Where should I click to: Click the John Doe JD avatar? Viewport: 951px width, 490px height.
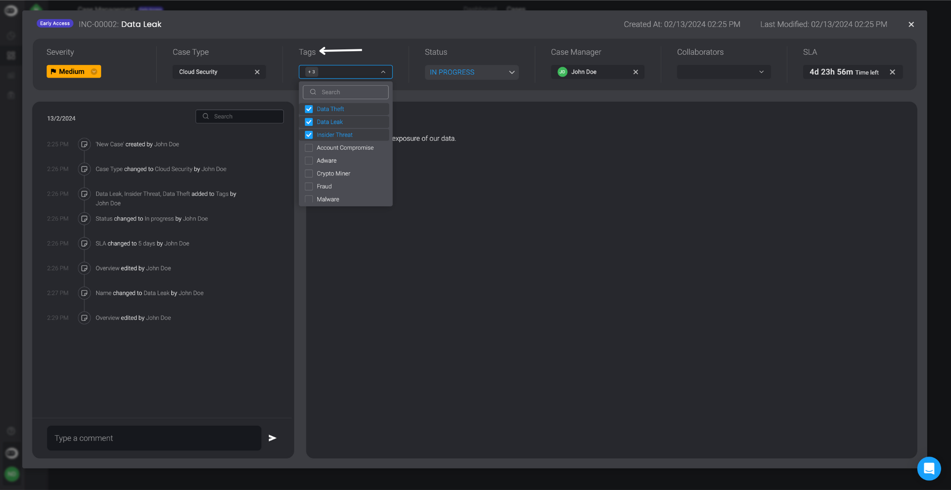pos(562,72)
